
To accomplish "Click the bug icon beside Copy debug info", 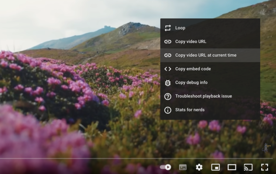I will pyautogui.click(x=168, y=83).
